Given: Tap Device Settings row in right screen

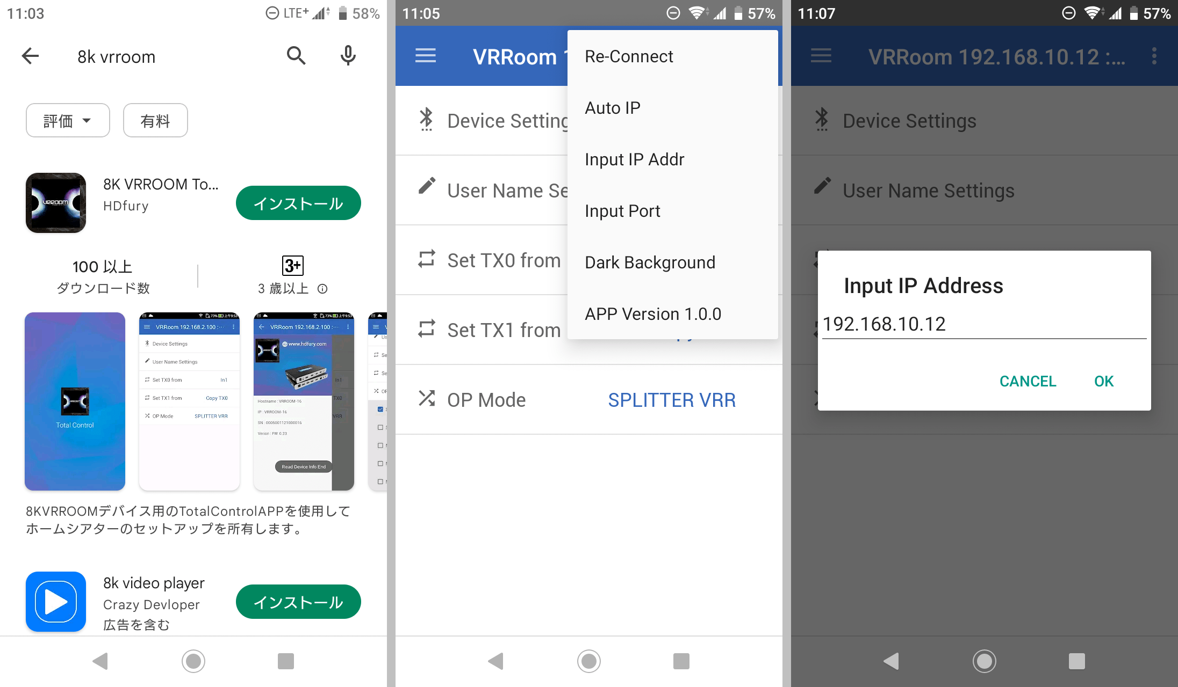Looking at the screenshot, I should coord(985,121).
